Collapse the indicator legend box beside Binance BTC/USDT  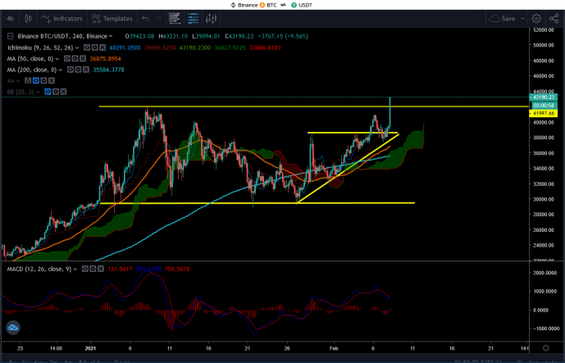coord(11,36)
